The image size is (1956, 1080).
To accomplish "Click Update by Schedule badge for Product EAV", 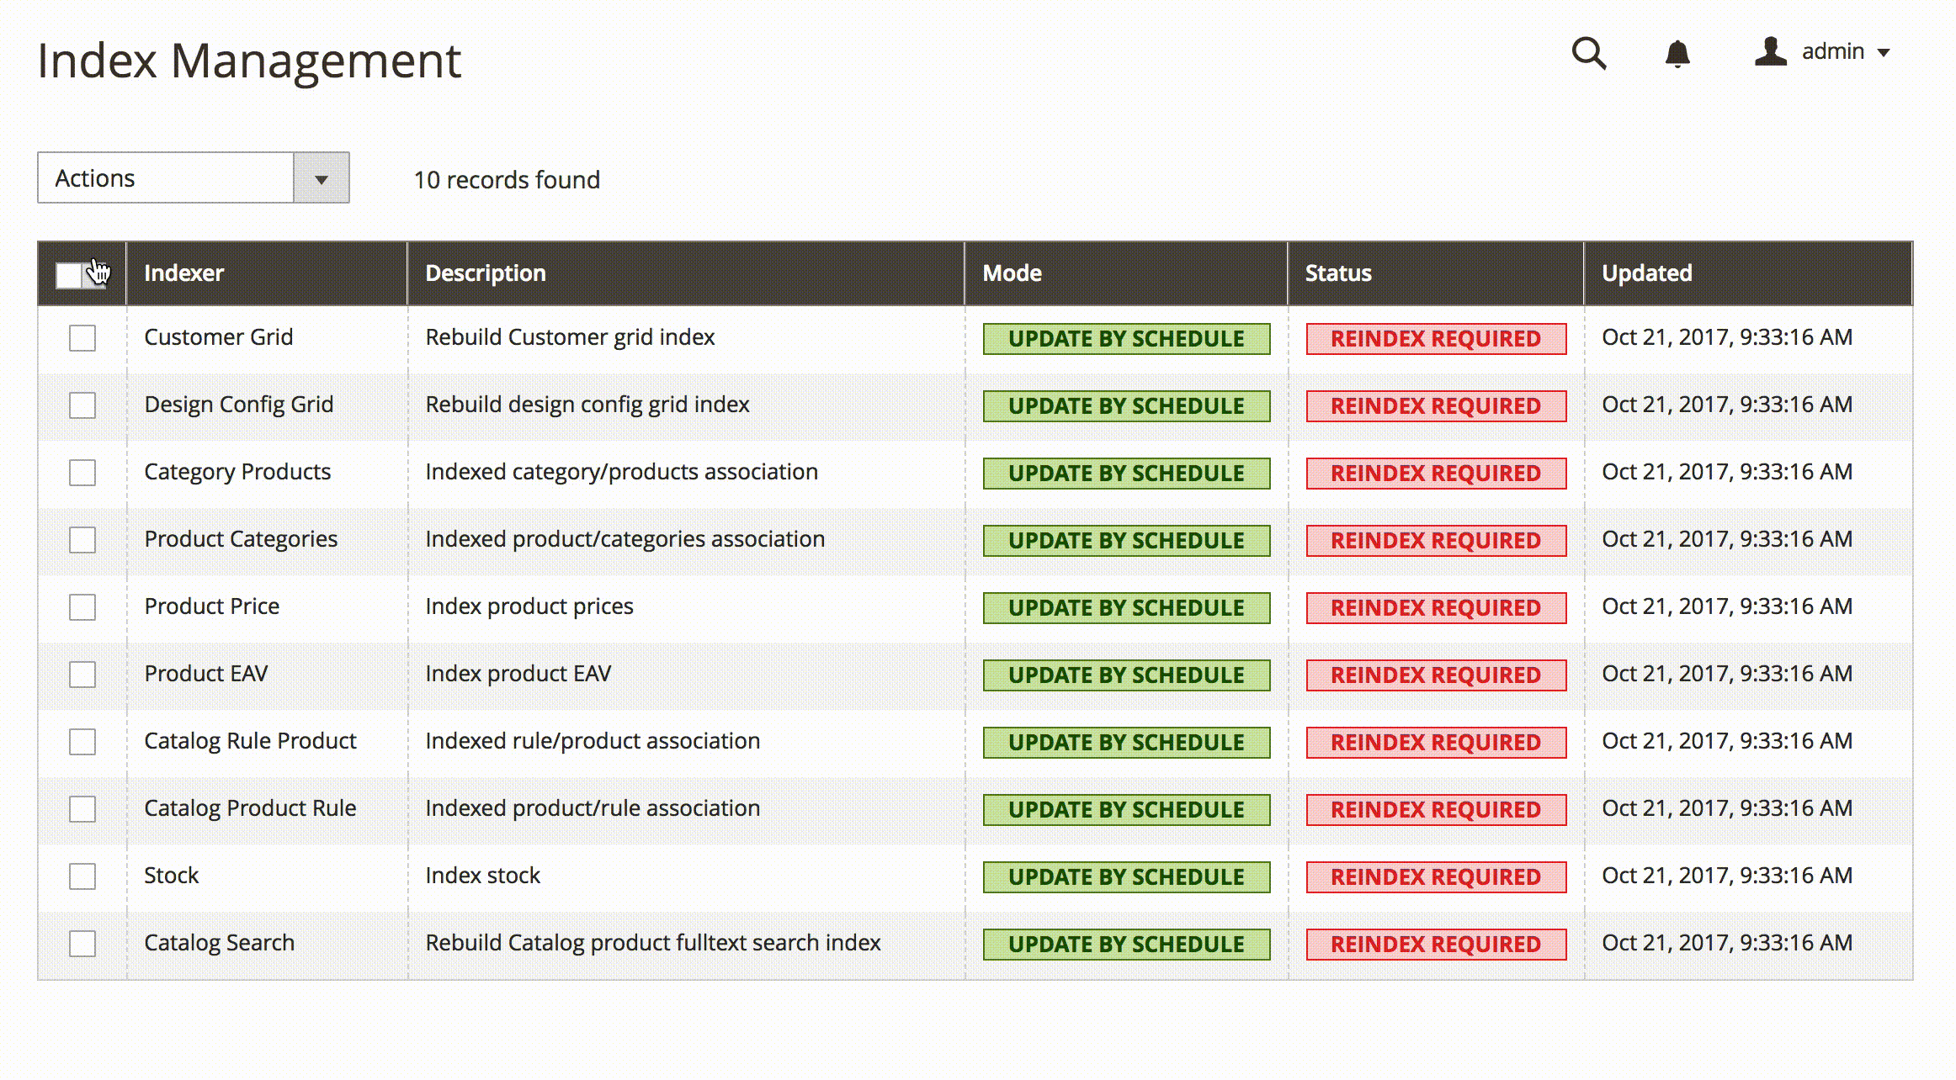I will point(1126,675).
